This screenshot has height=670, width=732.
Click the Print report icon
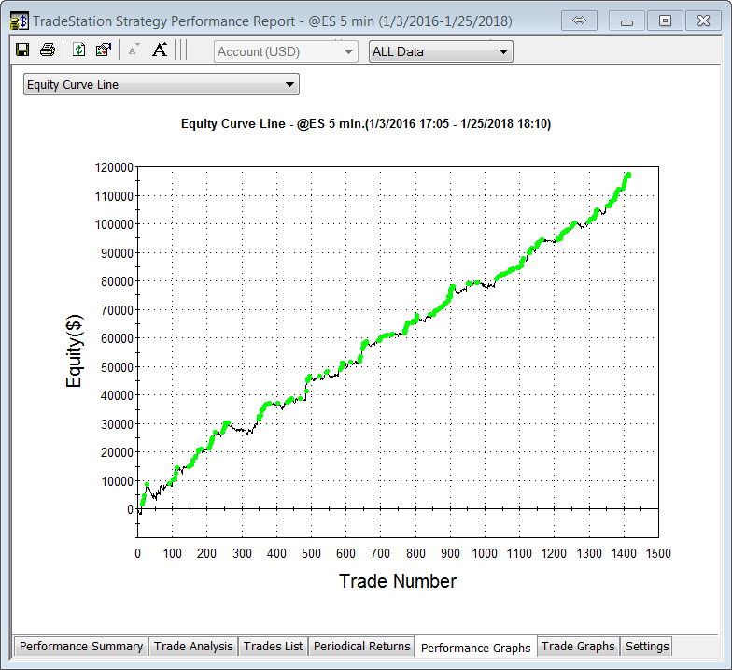47,50
